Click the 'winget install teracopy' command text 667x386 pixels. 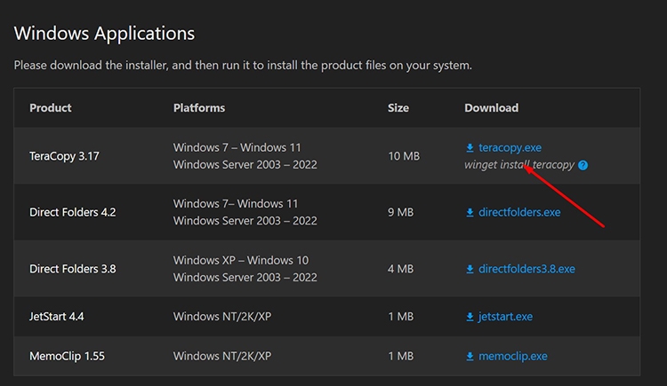[x=519, y=165]
